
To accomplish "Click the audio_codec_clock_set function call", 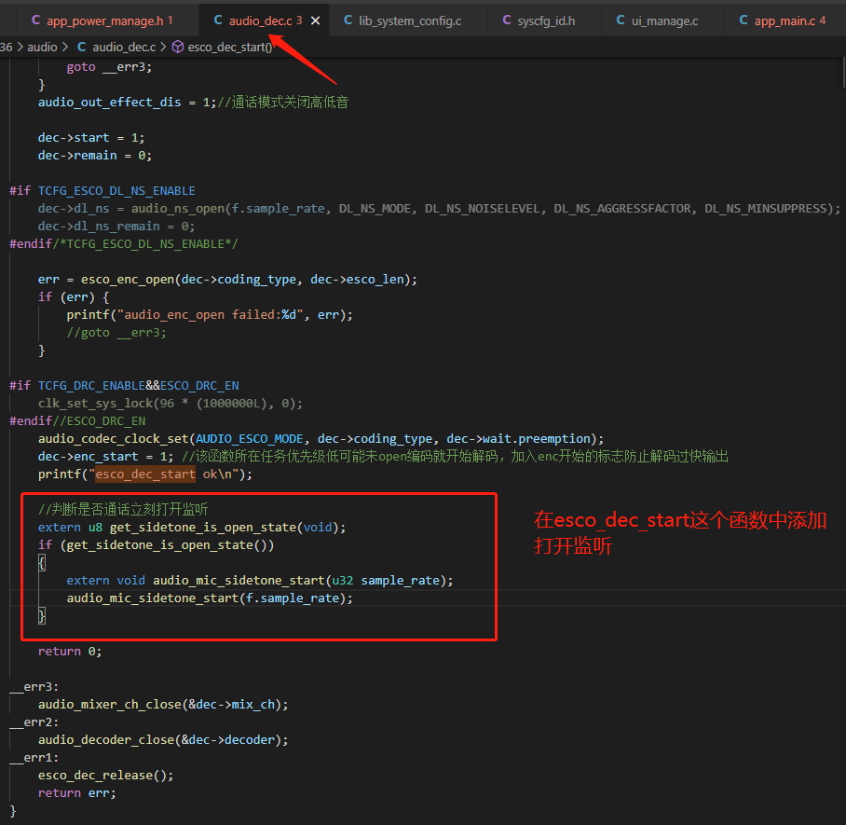I will coord(113,438).
